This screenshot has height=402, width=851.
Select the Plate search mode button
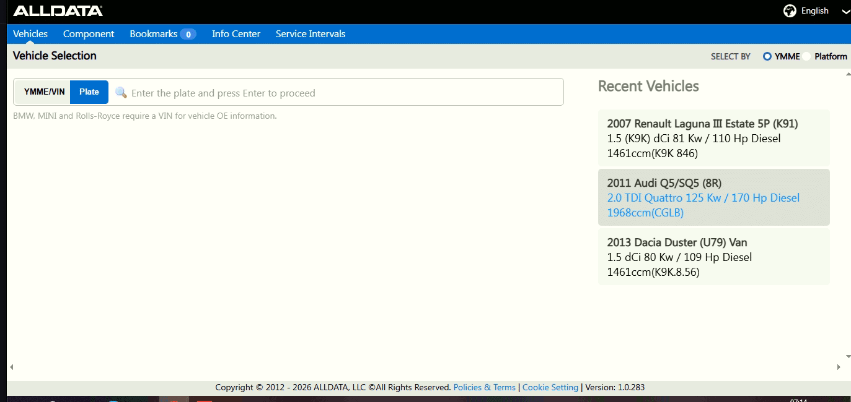pos(89,92)
